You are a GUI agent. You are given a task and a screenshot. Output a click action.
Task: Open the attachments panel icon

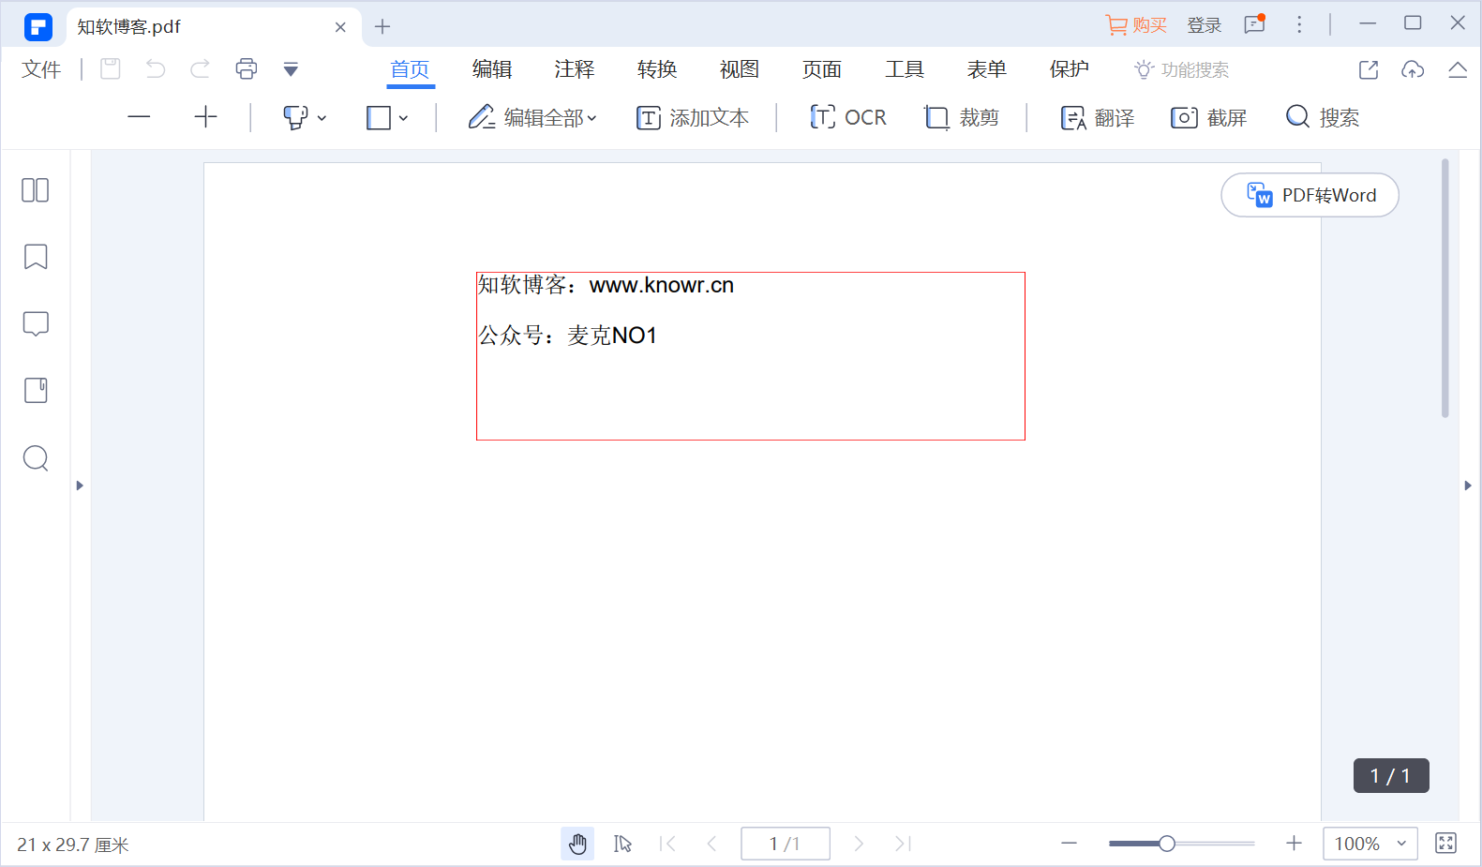[36, 390]
